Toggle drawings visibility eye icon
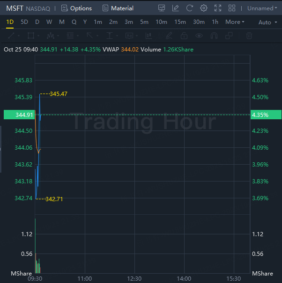 pyautogui.click(x=199, y=36)
